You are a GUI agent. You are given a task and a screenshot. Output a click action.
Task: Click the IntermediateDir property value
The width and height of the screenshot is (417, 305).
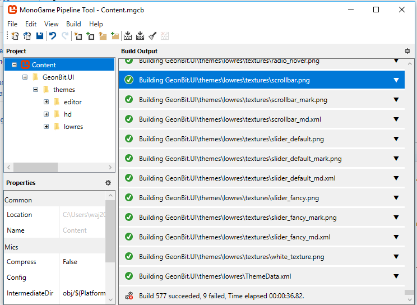[x=84, y=293]
